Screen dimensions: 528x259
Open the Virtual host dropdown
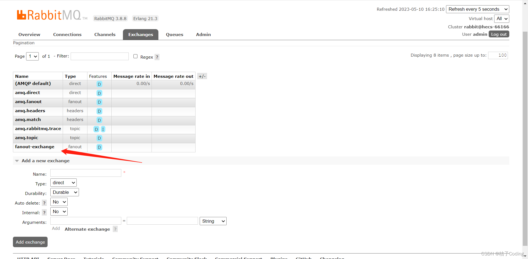502,18
